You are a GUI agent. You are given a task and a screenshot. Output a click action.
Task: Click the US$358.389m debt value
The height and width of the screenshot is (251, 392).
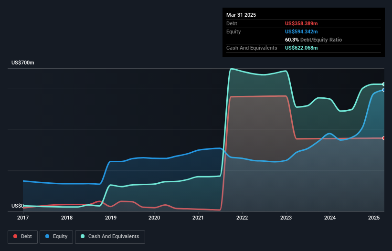[x=301, y=23]
